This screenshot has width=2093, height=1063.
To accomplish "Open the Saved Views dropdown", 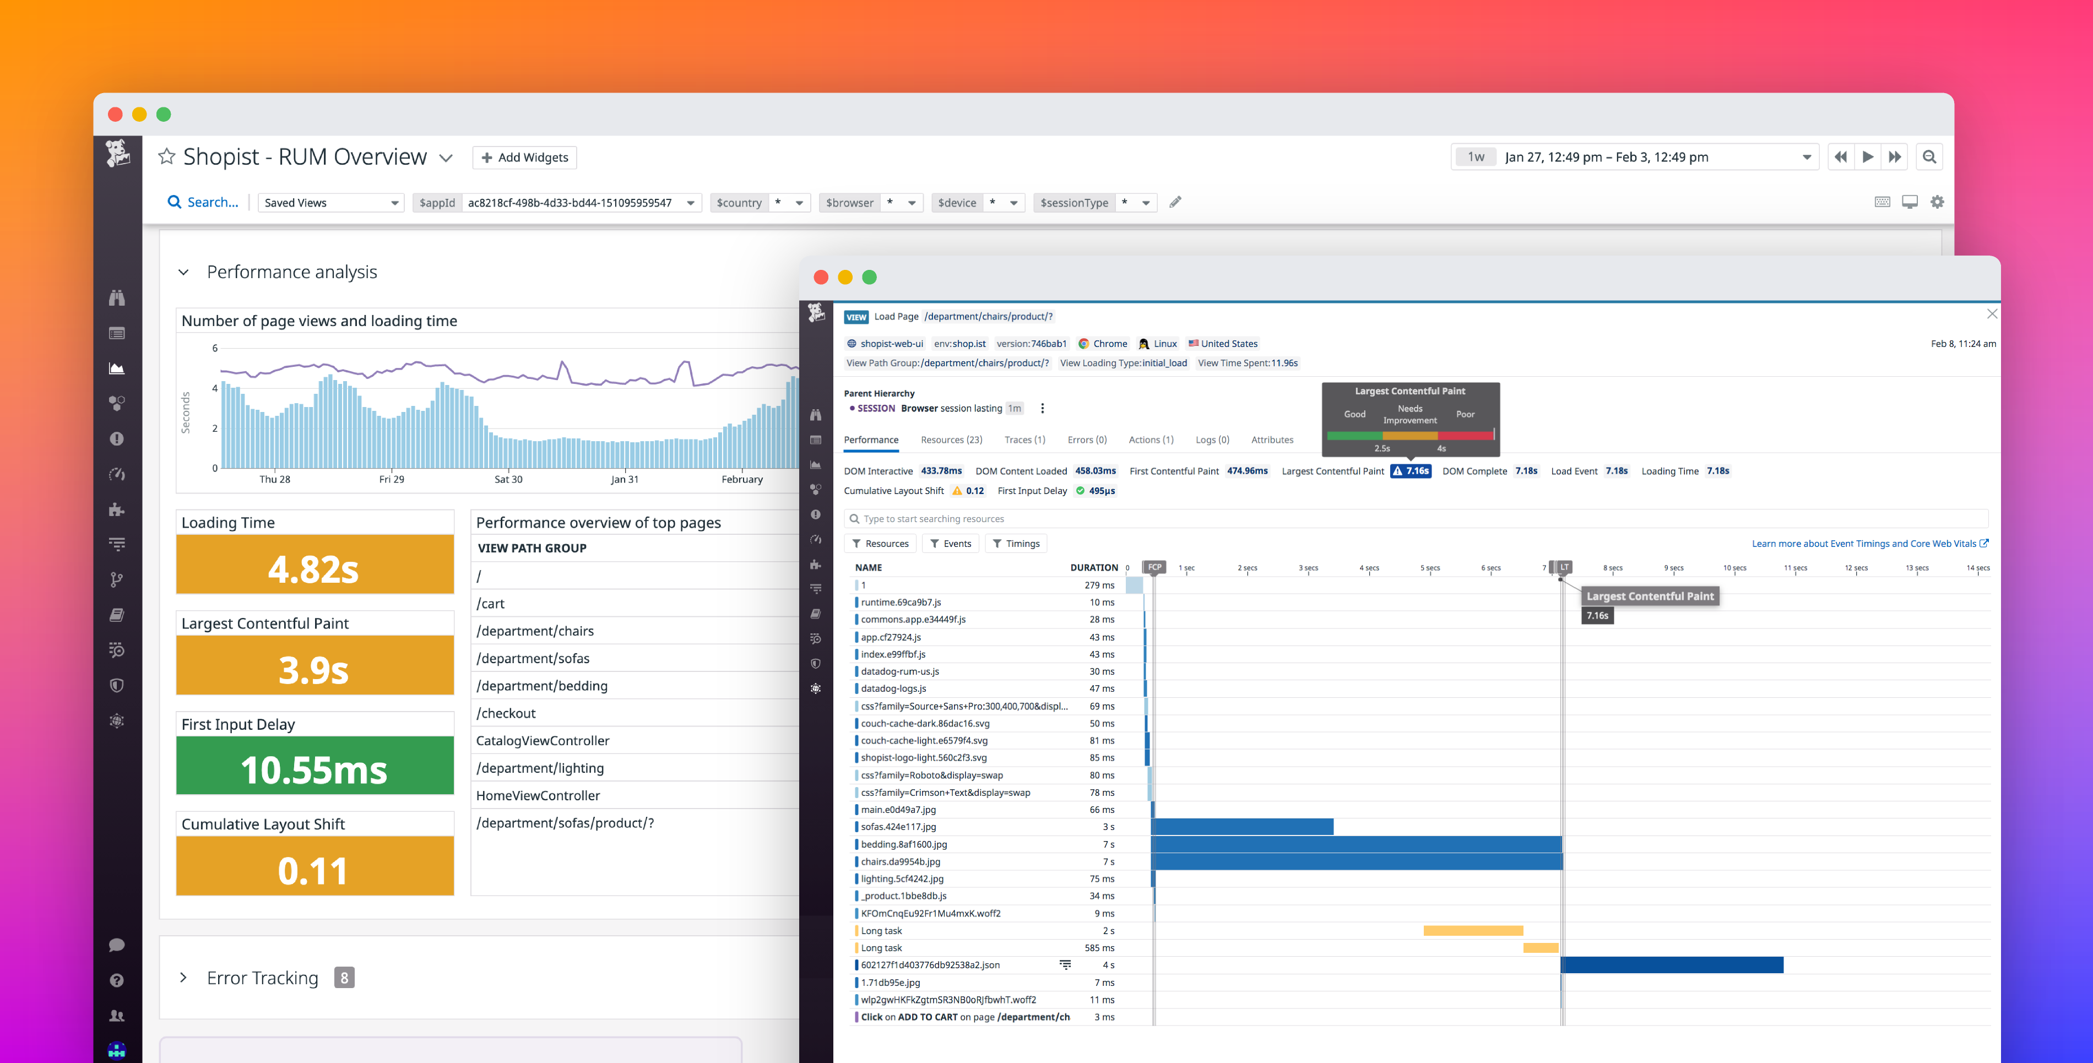I will (330, 202).
